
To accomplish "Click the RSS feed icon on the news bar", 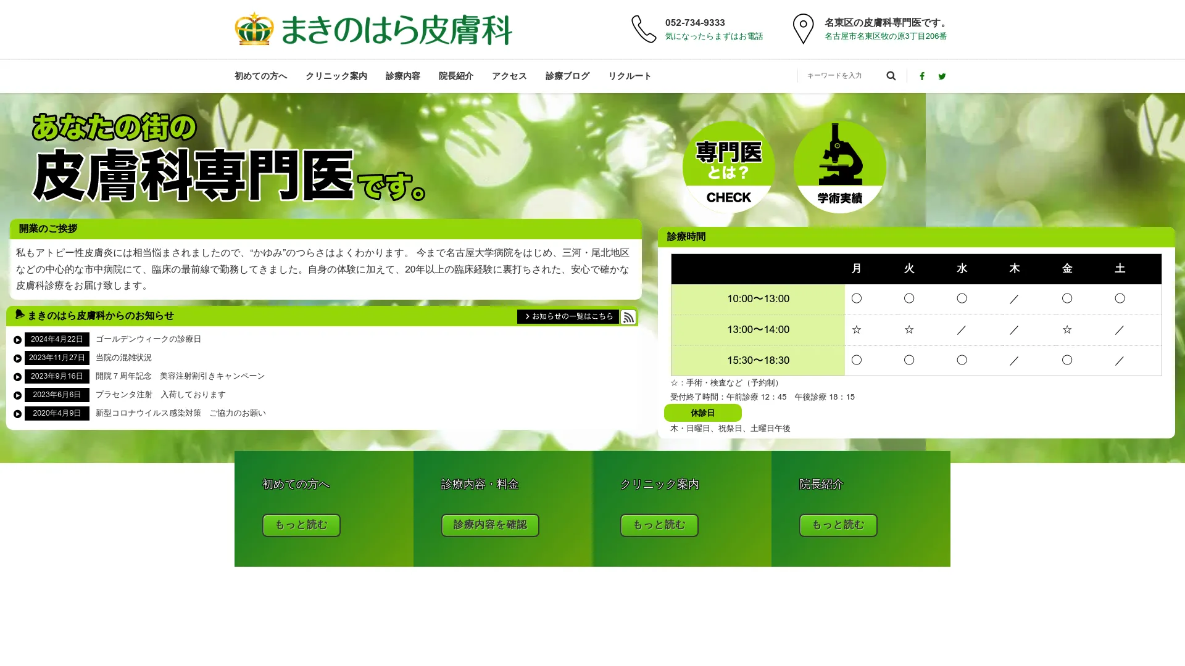I will coord(628,317).
